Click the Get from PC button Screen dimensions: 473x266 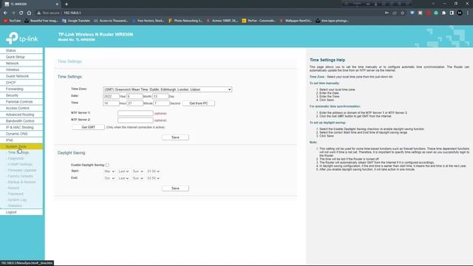click(199, 103)
